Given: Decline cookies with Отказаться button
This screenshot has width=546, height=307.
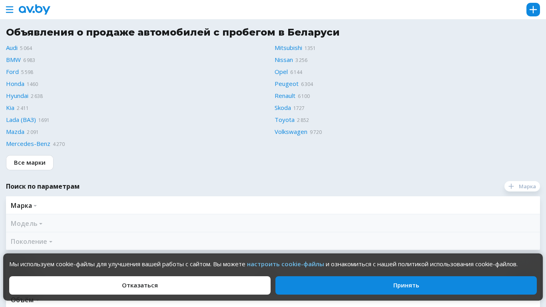Looking at the screenshot, I should [139, 285].
